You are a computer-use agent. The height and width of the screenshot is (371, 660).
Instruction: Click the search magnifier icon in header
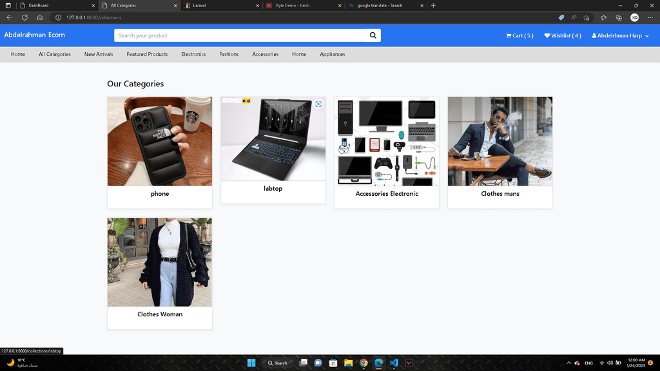373,35
